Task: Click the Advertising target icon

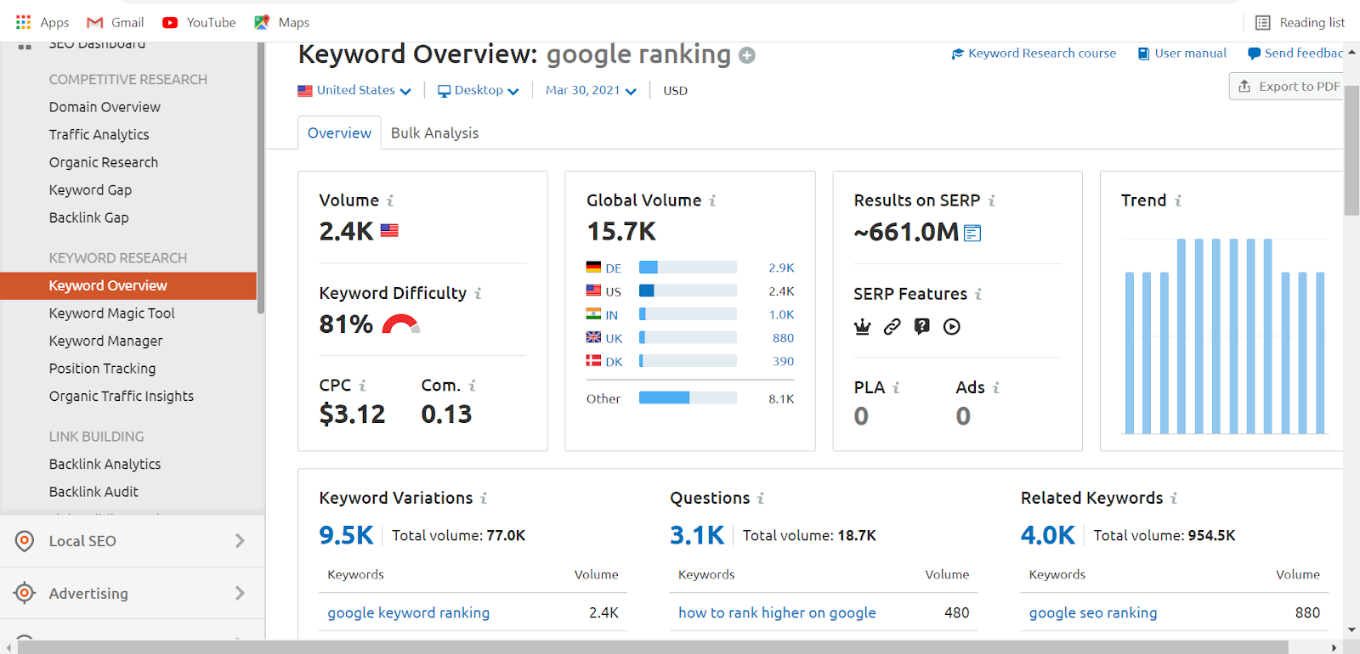Action: coord(25,593)
